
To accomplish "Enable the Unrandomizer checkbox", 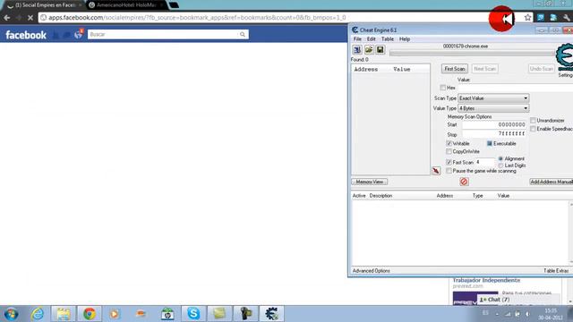I will pos(534,121).
